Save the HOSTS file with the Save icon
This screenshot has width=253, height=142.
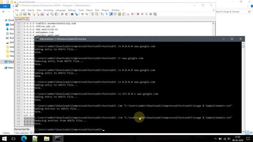[x=25, y=14]
